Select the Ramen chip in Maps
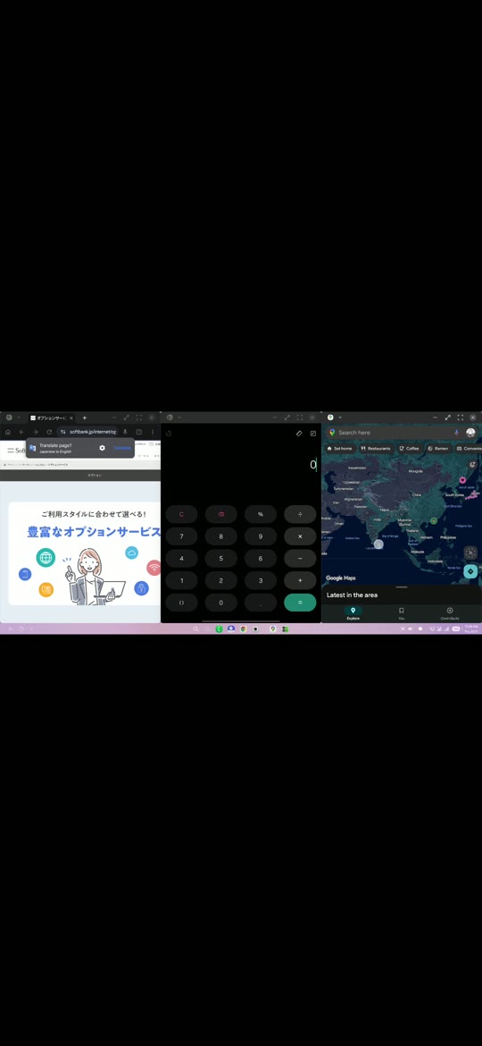The image size is (482, 1046). coord(438,448)
